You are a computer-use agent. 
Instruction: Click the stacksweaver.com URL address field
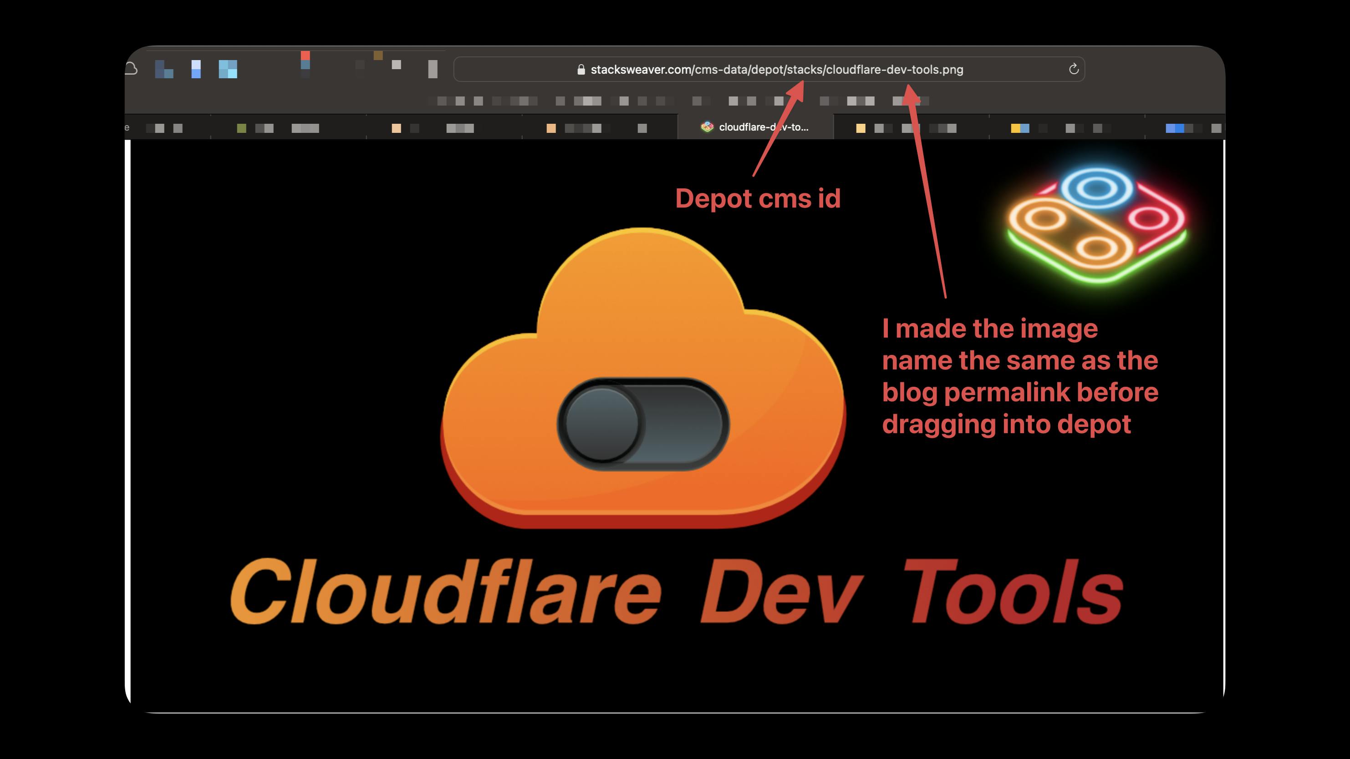(769, 69)
